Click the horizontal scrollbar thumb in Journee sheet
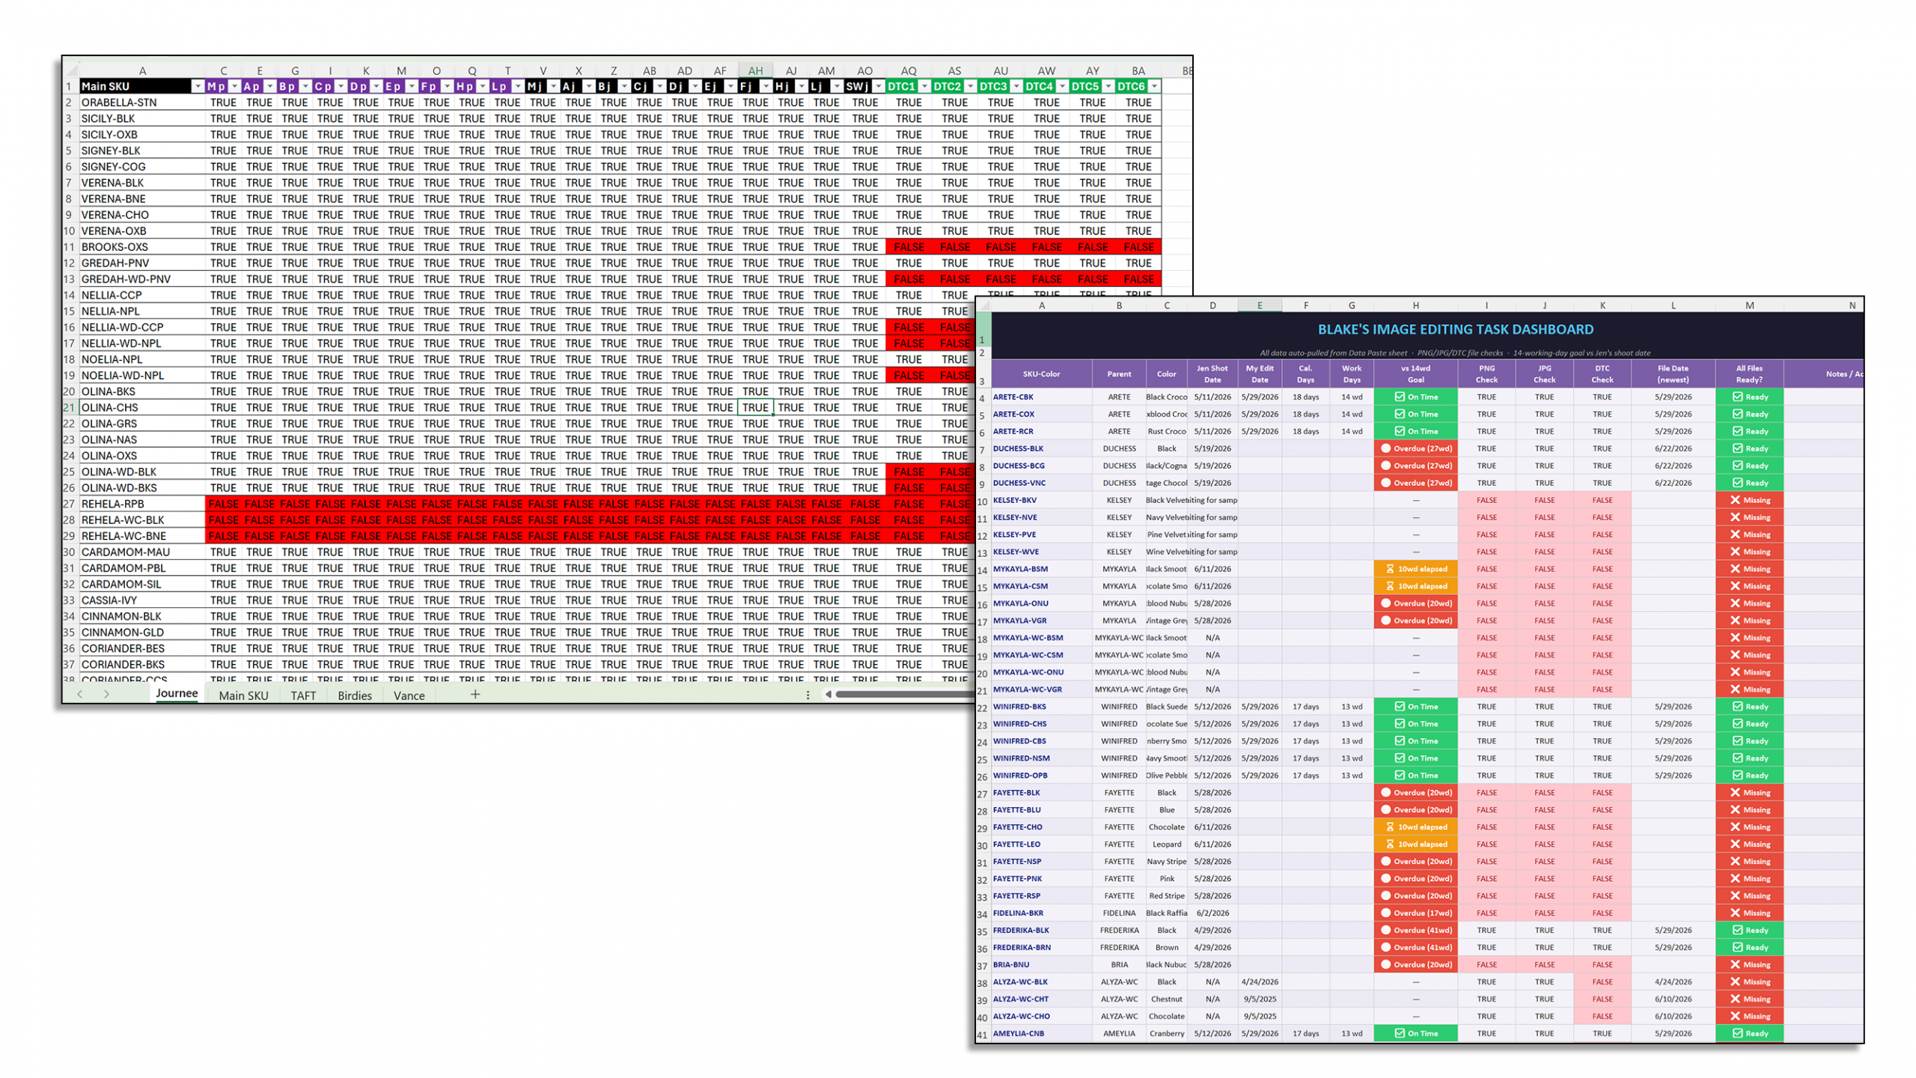This screenshot has width=1916, height=1078. pos(906,695)
